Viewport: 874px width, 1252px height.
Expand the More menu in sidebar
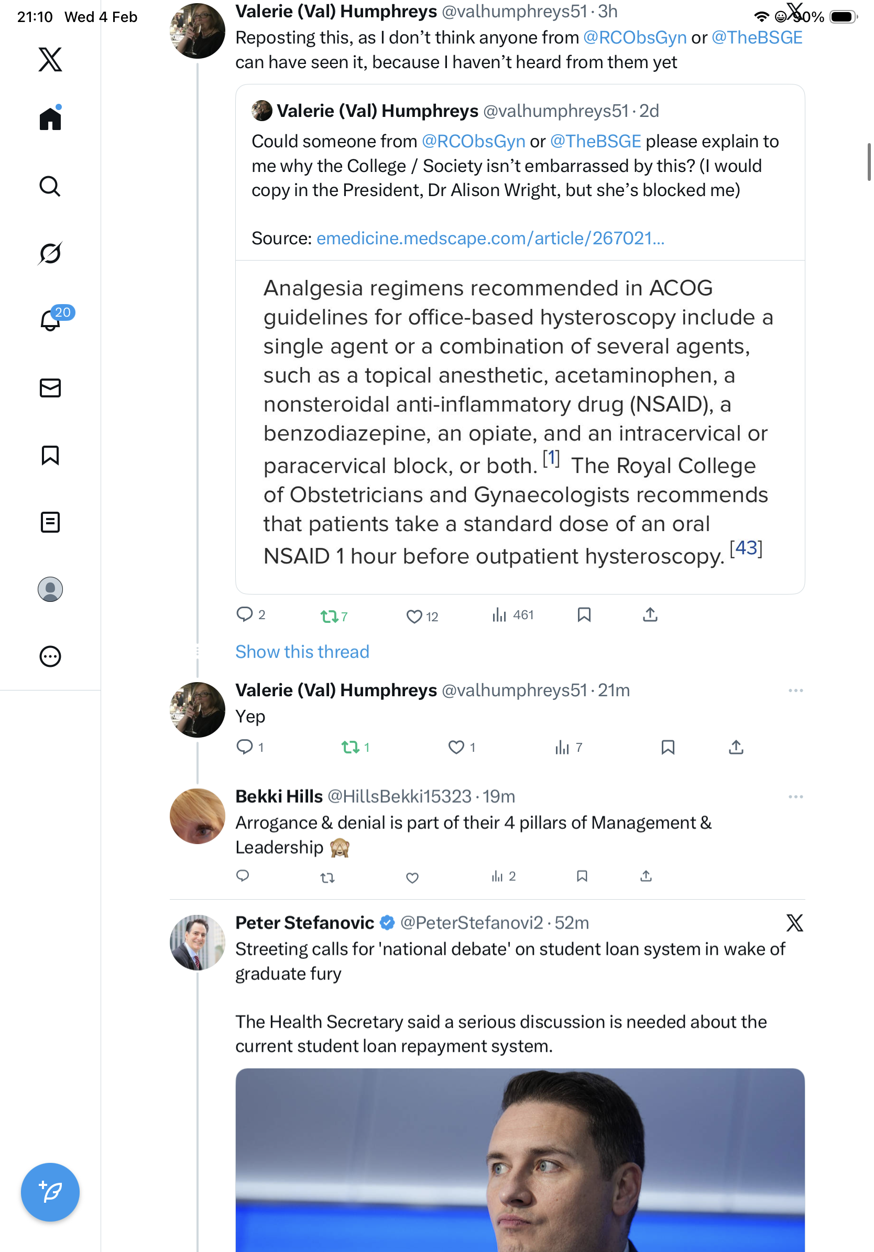[50, 656]
